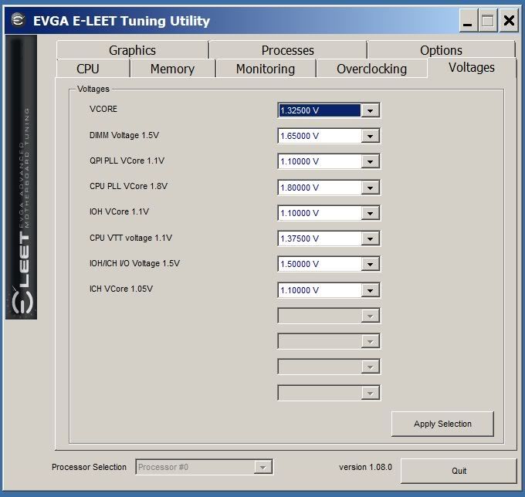525x497 pixels.
Task: Click the CPU VTT voltage 1.1V label
Action: 131,238
